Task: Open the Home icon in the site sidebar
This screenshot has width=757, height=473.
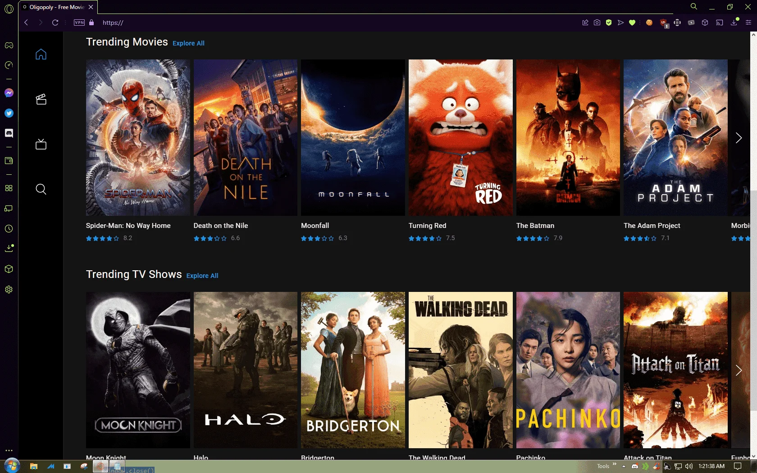Action: [41, 54]
